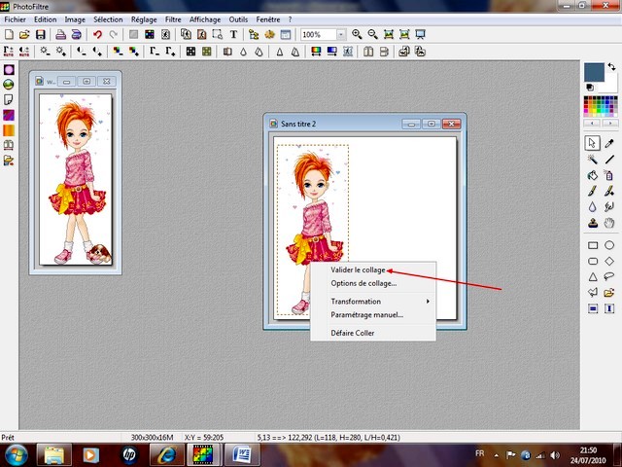Create a new image with the New icon
Image resolution: width=622 pixels, height=467 pixels.
pyautogui.click(x=9, y=35)
